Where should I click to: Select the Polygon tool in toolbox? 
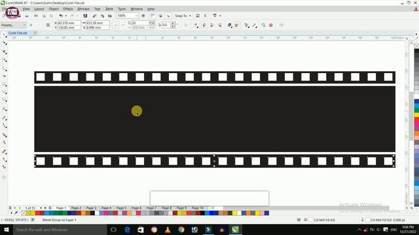(5, 100)
